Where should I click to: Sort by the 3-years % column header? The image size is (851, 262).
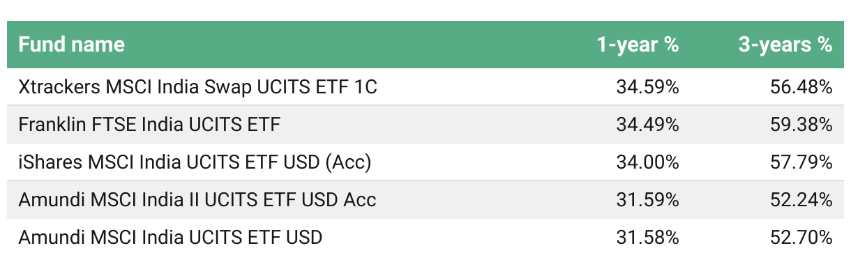pyautogui.click(x=785, y=45)
